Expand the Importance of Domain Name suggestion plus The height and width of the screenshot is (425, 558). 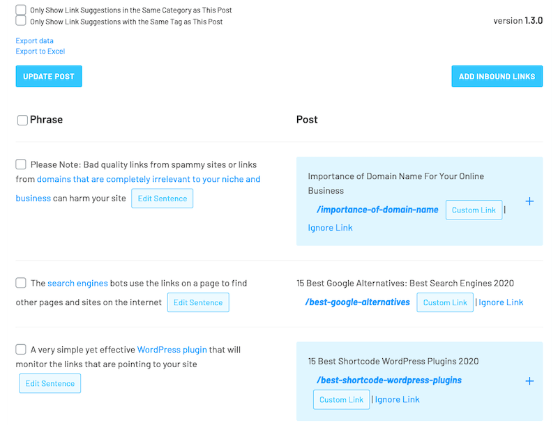(x=529, y=201)
